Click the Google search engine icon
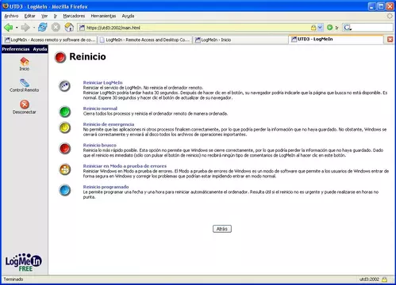 pos(348,27)
